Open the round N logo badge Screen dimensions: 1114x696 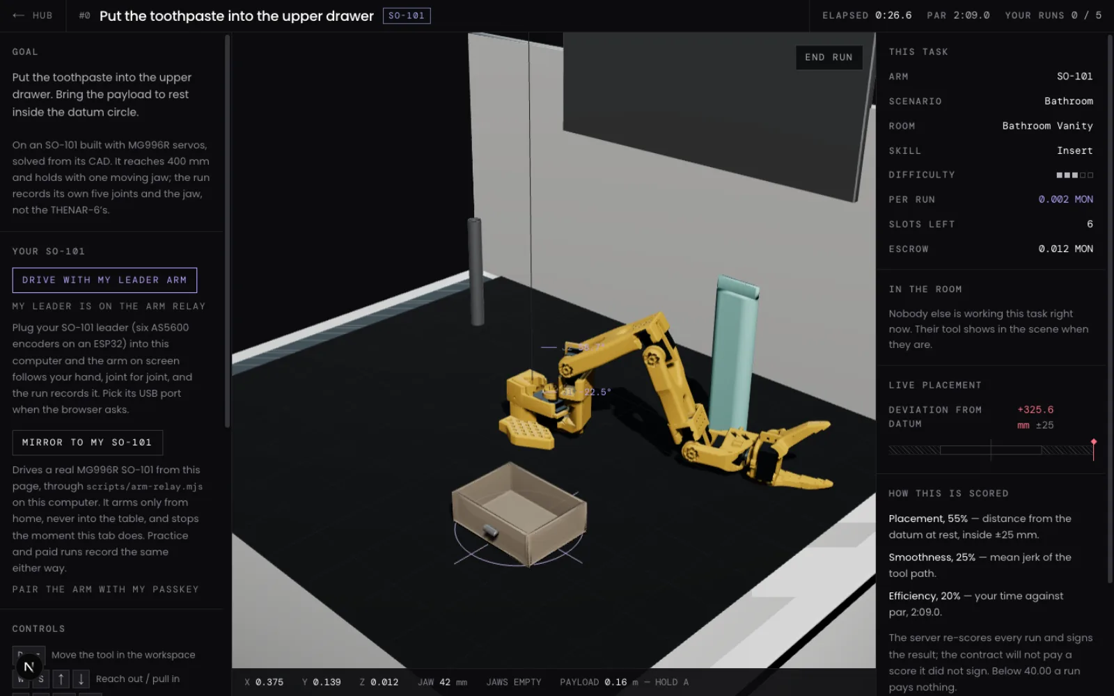click(29, 667)
